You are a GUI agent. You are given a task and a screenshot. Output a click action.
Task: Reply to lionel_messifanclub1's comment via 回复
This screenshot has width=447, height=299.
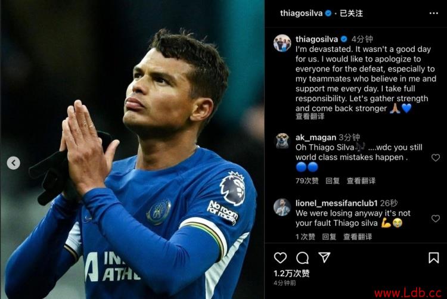click(x=329, y=236)
